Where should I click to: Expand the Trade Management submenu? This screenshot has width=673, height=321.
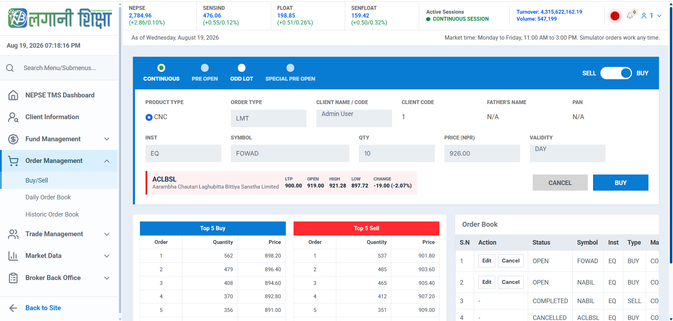107,234
